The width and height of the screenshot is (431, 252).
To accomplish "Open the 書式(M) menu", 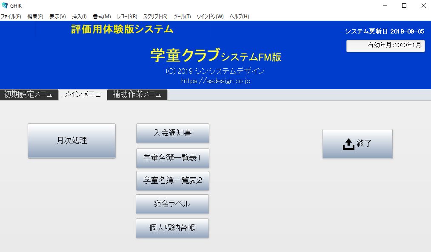I will pyautogui.click(x=102, y=17).
